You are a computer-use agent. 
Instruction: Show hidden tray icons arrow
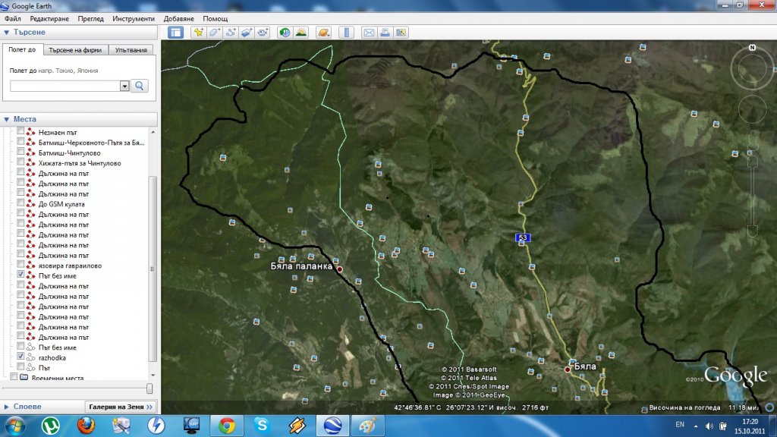(696, 426)
